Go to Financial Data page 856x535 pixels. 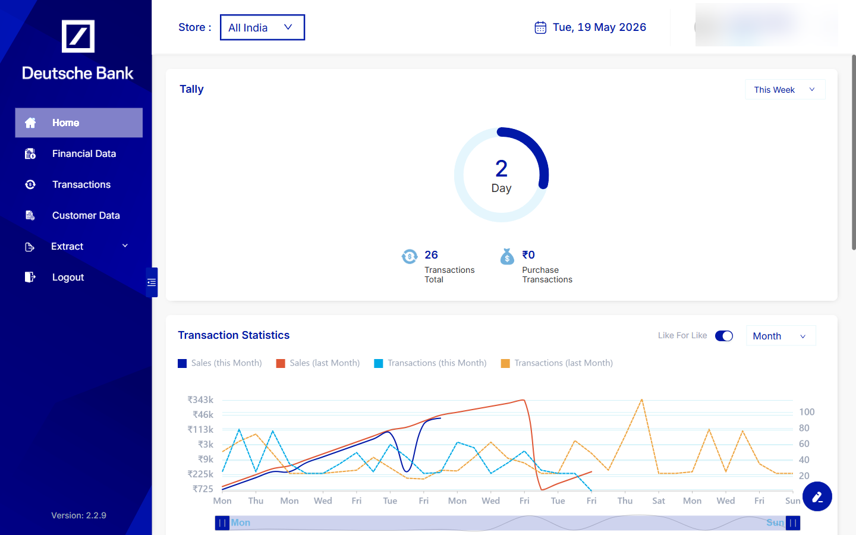click(78, 153)
